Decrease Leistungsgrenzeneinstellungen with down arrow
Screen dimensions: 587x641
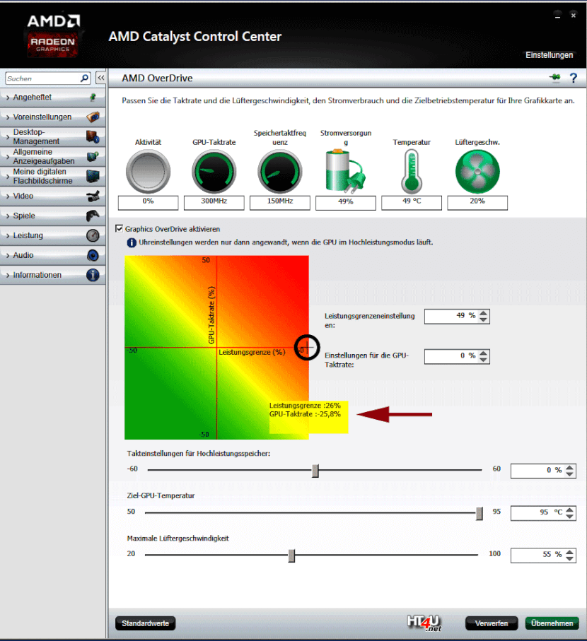[484, 319]
